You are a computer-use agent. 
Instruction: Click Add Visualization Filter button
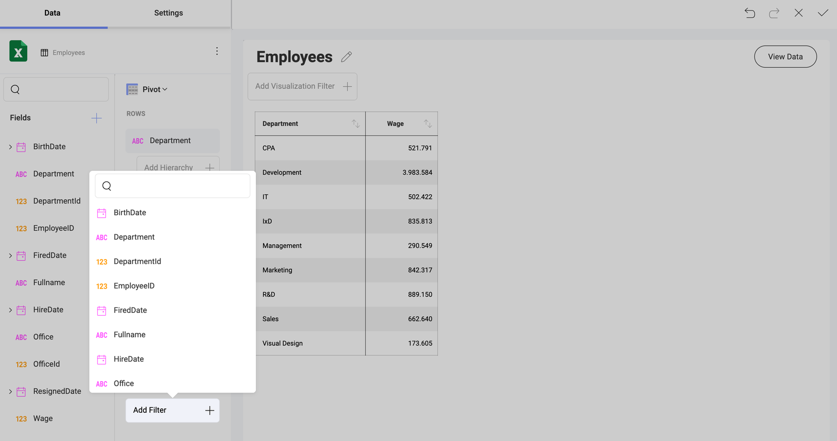302,87
